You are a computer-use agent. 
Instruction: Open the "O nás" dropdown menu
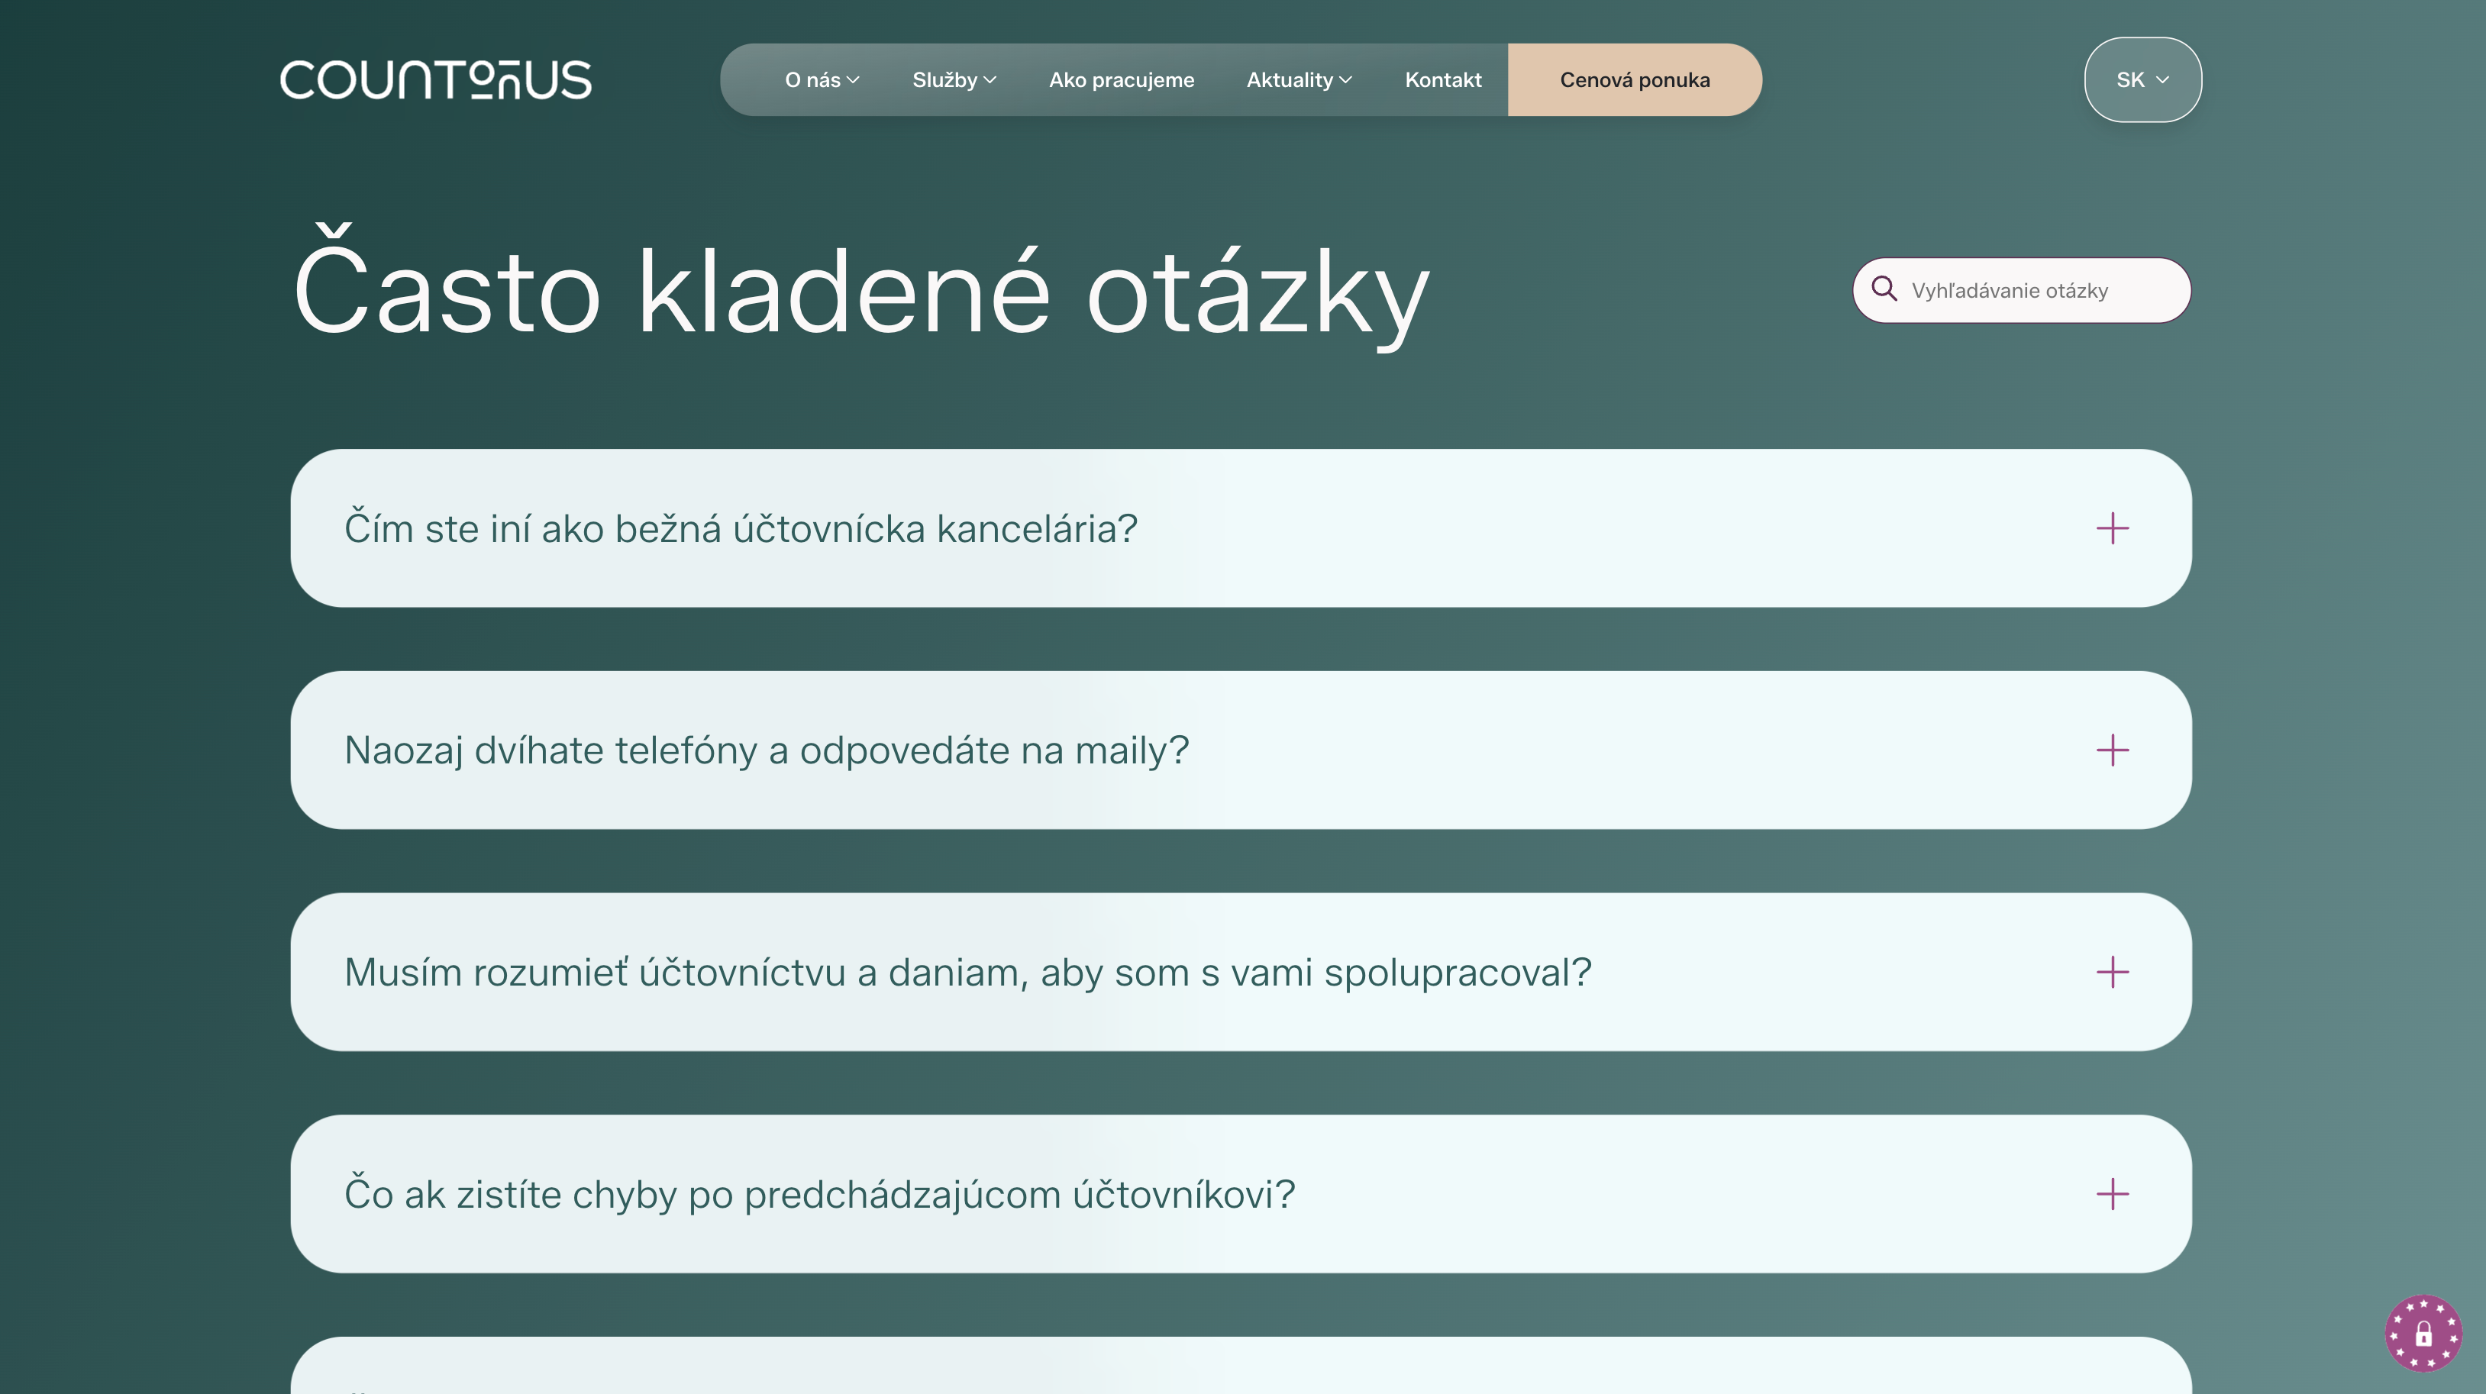click(822, 80)
